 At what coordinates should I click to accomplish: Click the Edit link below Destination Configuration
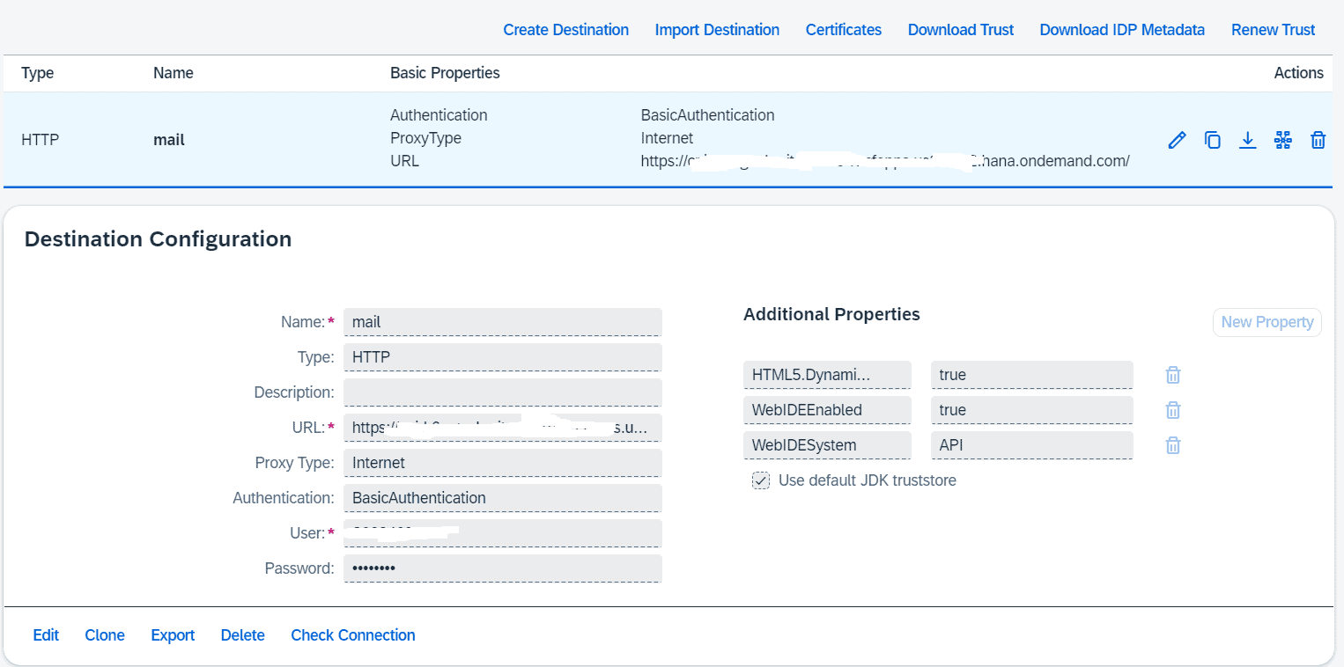(46, 634)
